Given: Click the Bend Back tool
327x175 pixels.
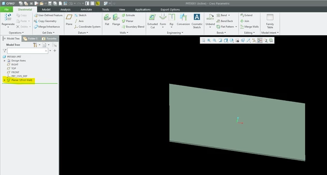Looking at the screenshot, I should point(225,21).
